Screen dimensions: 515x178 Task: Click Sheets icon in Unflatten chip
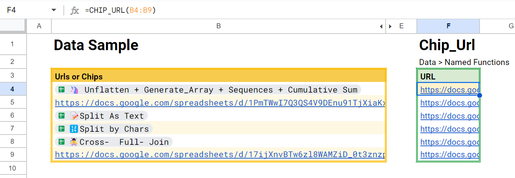(62, 90)
